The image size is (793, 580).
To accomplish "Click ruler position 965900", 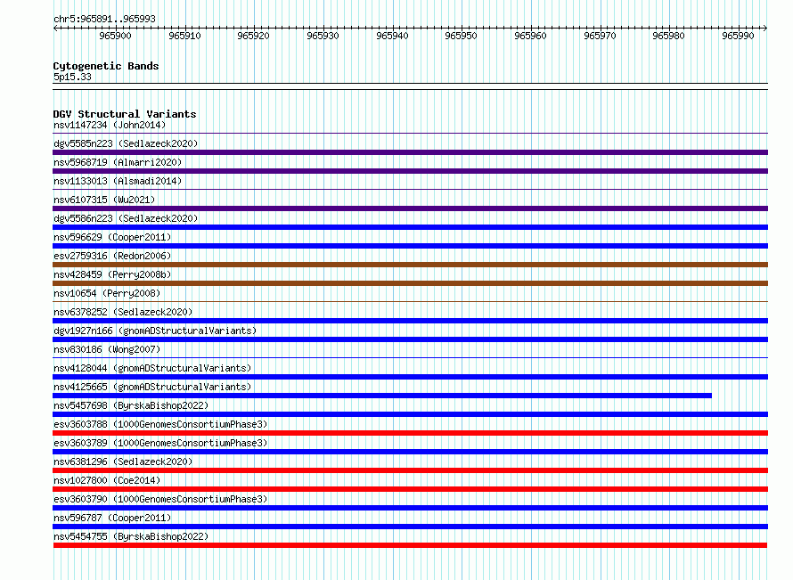I will (x=115, y=36).
